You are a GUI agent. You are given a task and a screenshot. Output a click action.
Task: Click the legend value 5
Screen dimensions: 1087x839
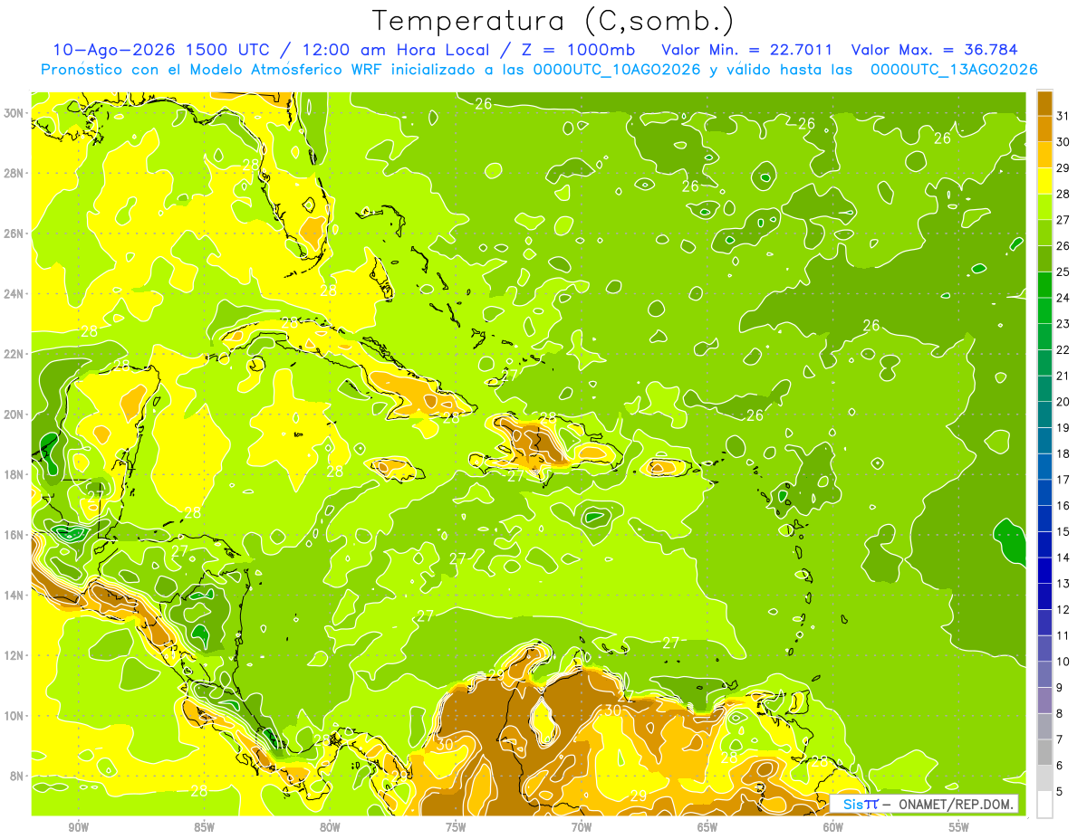point(1060,791)
